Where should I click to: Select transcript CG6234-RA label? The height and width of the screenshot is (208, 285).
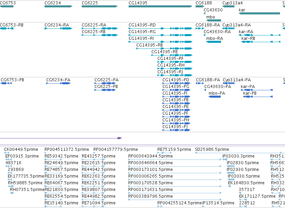pyautogui.click(x=57, y=25)
